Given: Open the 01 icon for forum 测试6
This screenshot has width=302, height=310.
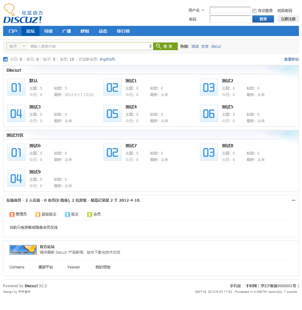Looking at the screenshot, I should [x=16, y=152].
